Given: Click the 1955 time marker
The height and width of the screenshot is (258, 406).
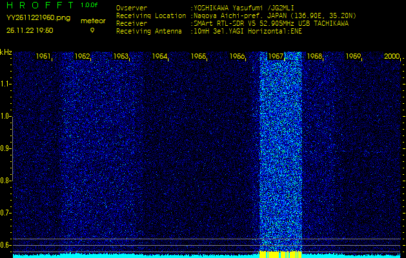Looking at the screenshot, I should 198,56.
